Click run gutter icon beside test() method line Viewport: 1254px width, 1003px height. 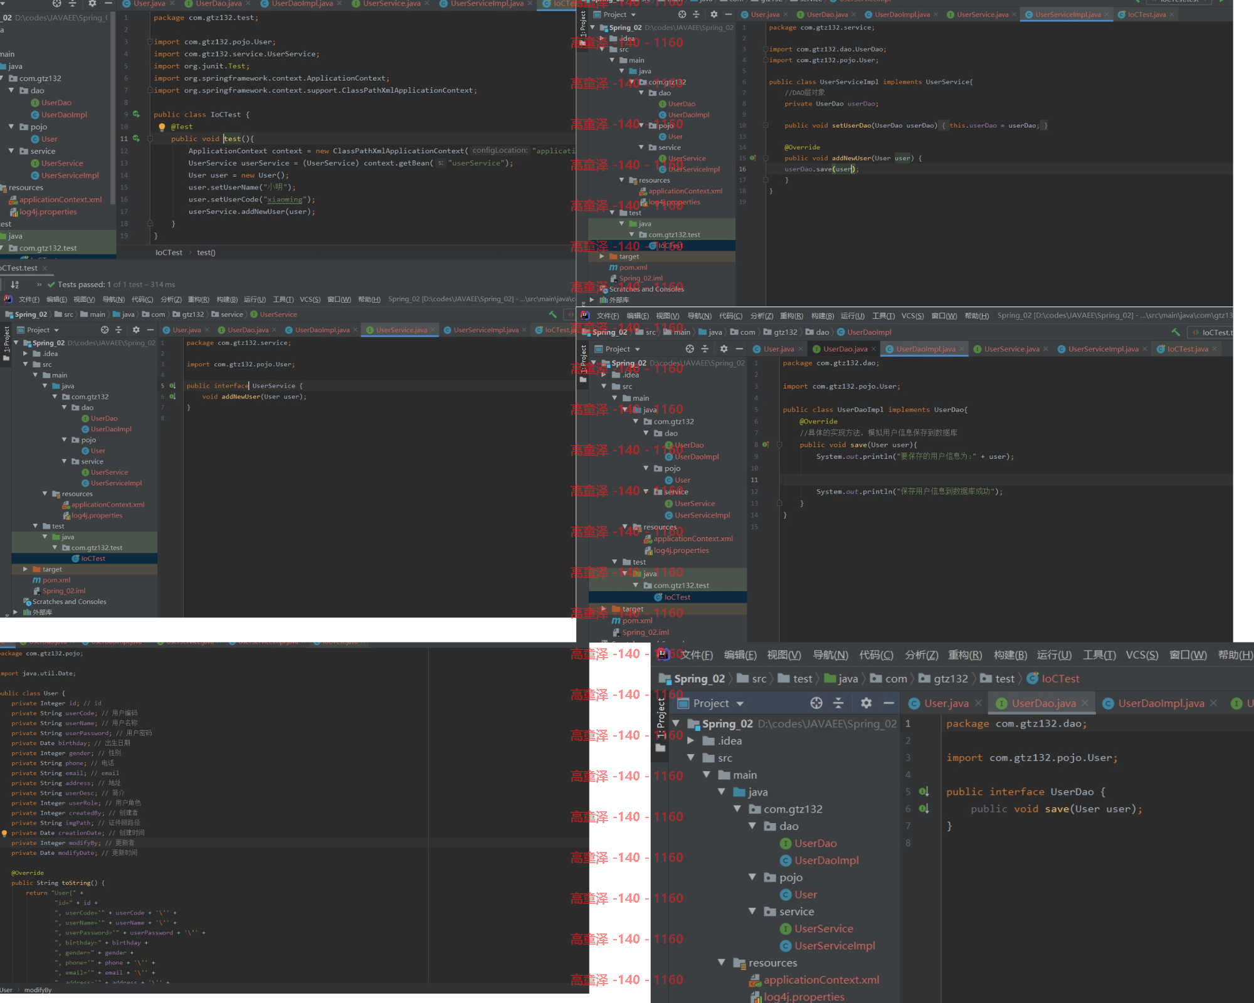tap(136, 139)
